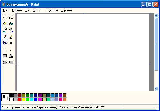Open the Рисунок menu
160x111 pixels.
38,10
